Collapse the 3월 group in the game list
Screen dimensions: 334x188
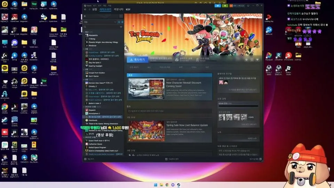coord(84,49)
